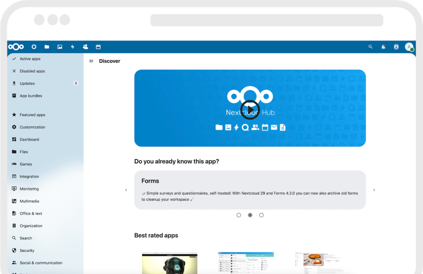
Task: Open the Forms app card
Action: point(250,190)
